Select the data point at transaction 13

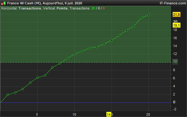click(97, 47)
